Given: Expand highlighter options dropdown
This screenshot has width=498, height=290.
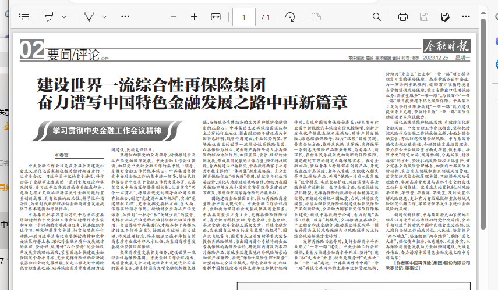Looking at the screenshot, I should click(64, 17).
